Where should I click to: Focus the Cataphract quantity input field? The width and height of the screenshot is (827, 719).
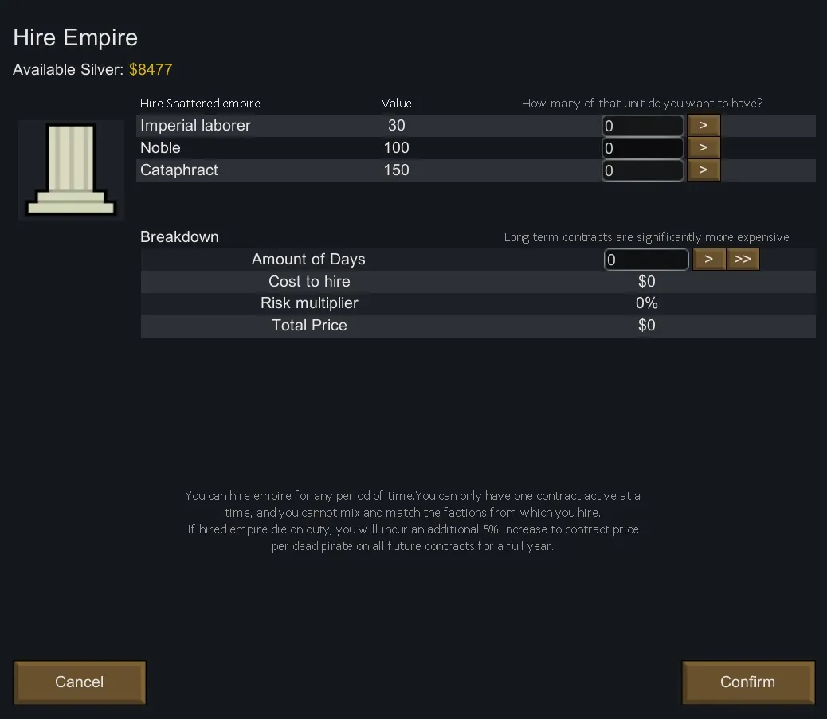[x=642, y=170]
